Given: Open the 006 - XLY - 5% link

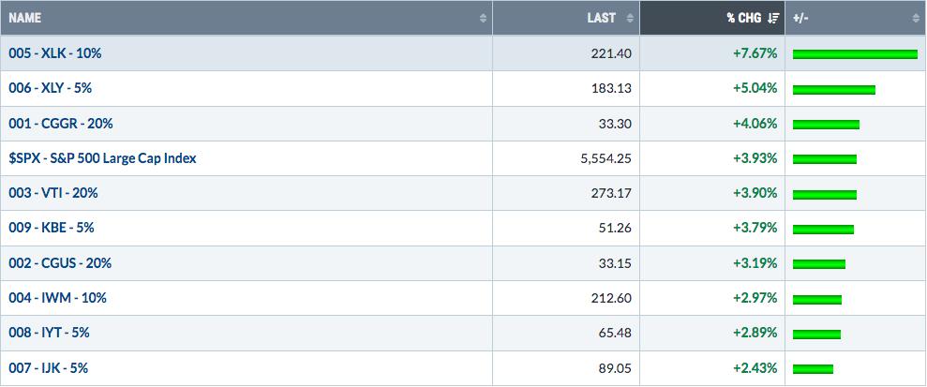Looking at the screenshot, I should (51, 88).
